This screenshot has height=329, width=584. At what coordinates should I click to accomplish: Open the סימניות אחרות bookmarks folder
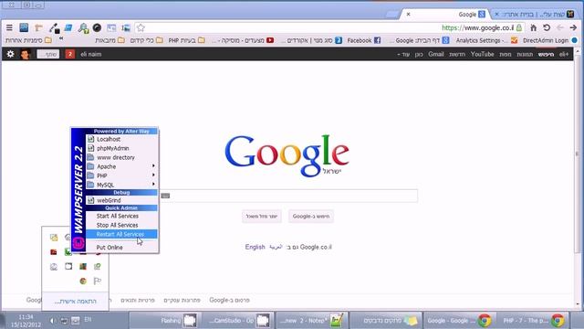pyautogui.click(x=28, y=40)
